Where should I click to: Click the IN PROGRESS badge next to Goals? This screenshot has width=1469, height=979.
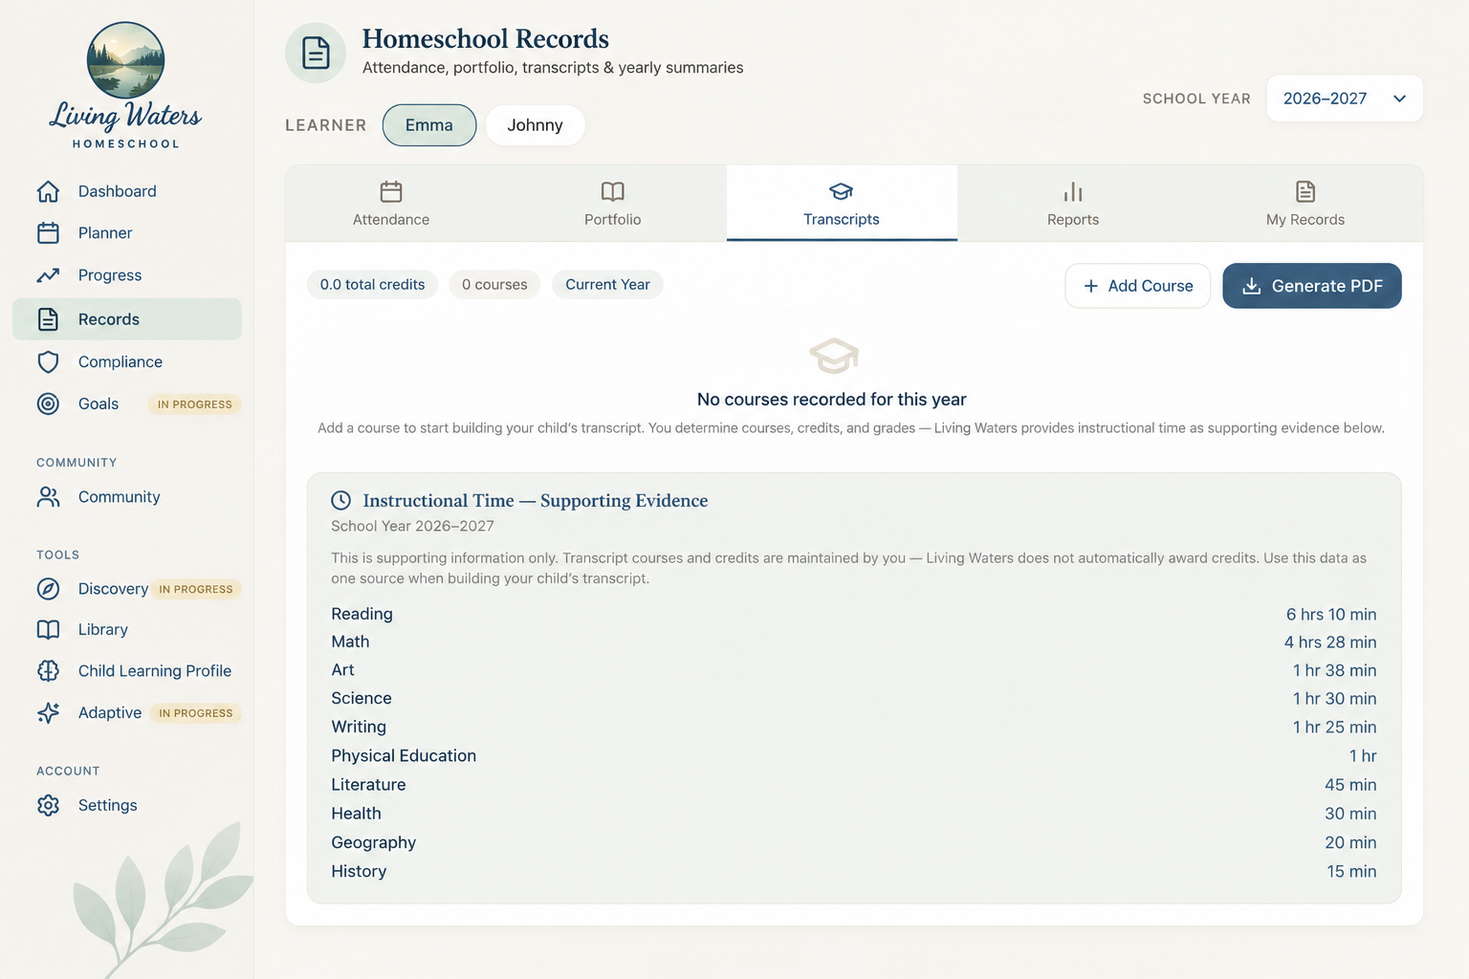[195, 404]
